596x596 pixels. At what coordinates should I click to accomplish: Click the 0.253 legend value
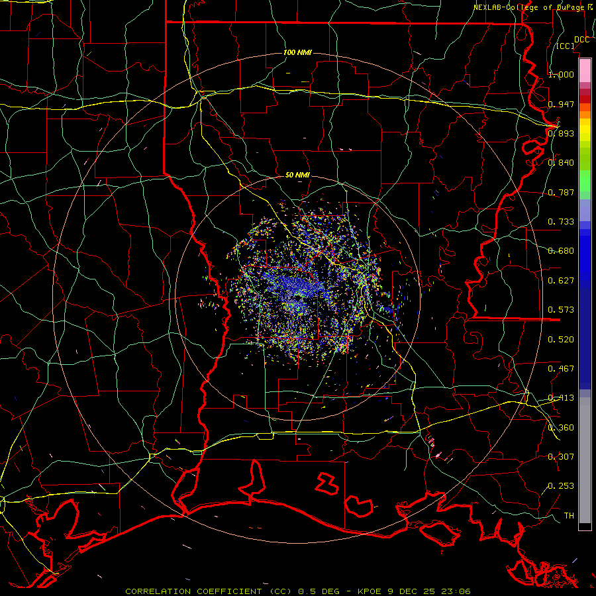point(561,486)
